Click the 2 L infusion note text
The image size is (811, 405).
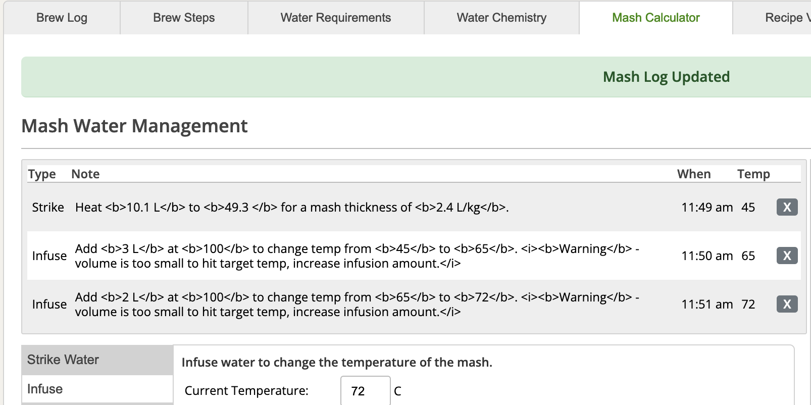tap(357, 305)
